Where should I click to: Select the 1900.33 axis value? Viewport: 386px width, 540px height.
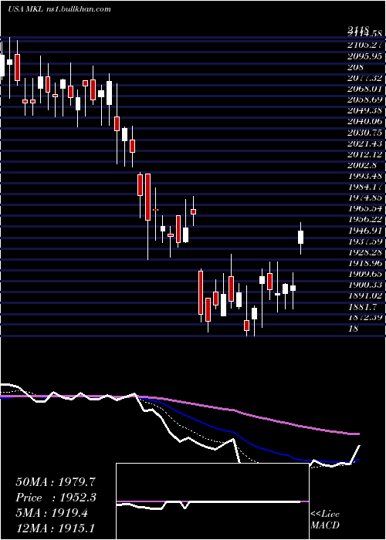[365, 285]
